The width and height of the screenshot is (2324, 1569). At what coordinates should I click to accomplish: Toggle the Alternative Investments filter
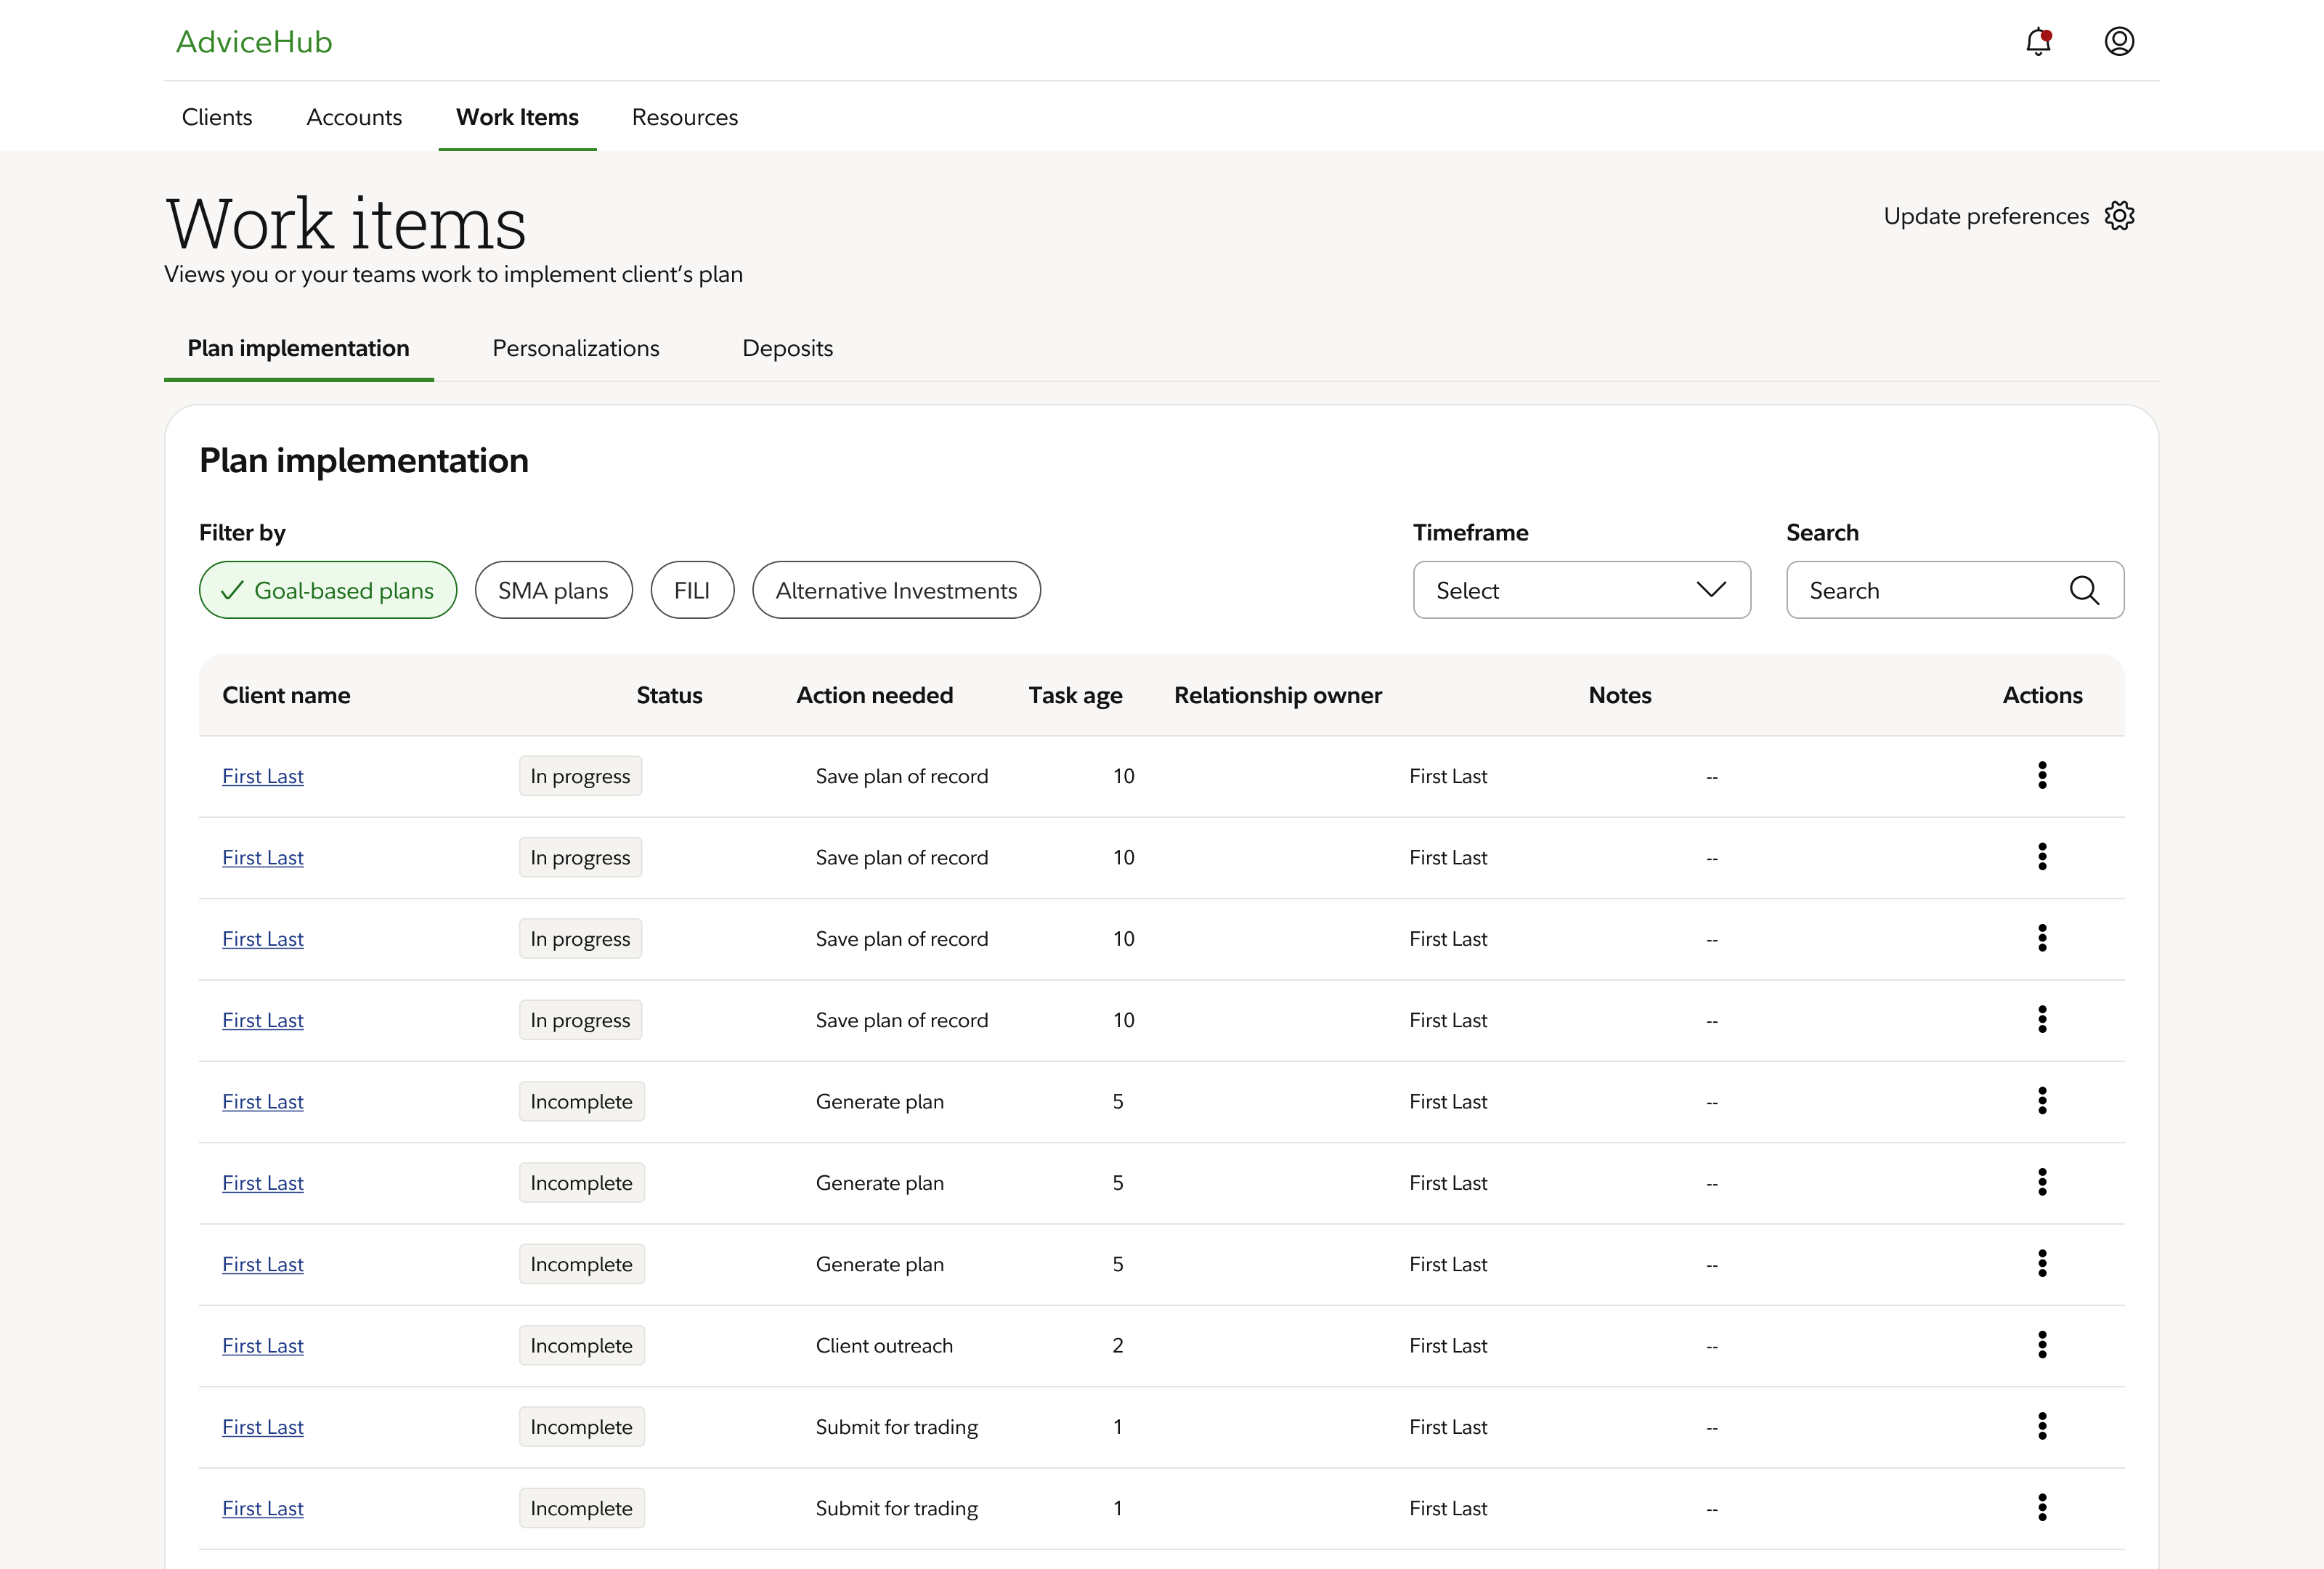coord(896,590)
